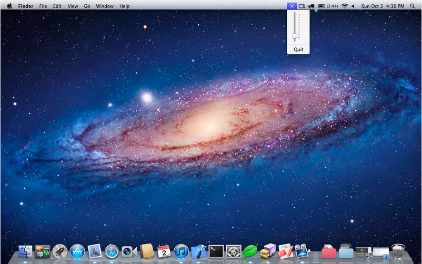Open Mail stamp icon in Dock

[95, 251]
